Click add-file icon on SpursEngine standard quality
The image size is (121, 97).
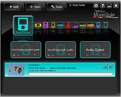(36, 55)
